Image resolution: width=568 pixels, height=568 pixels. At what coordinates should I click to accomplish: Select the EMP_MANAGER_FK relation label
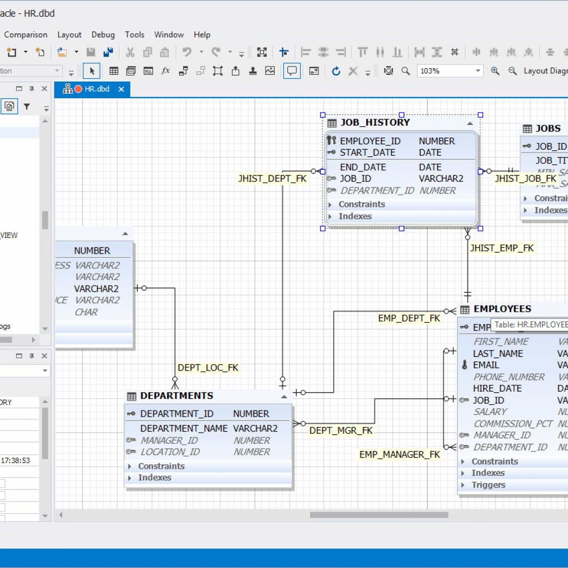pos(399,454)
